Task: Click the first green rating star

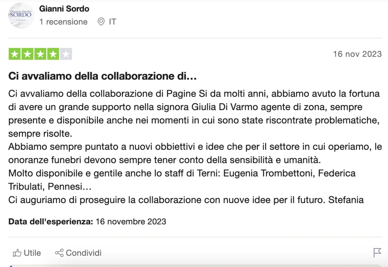Action: 15,54
